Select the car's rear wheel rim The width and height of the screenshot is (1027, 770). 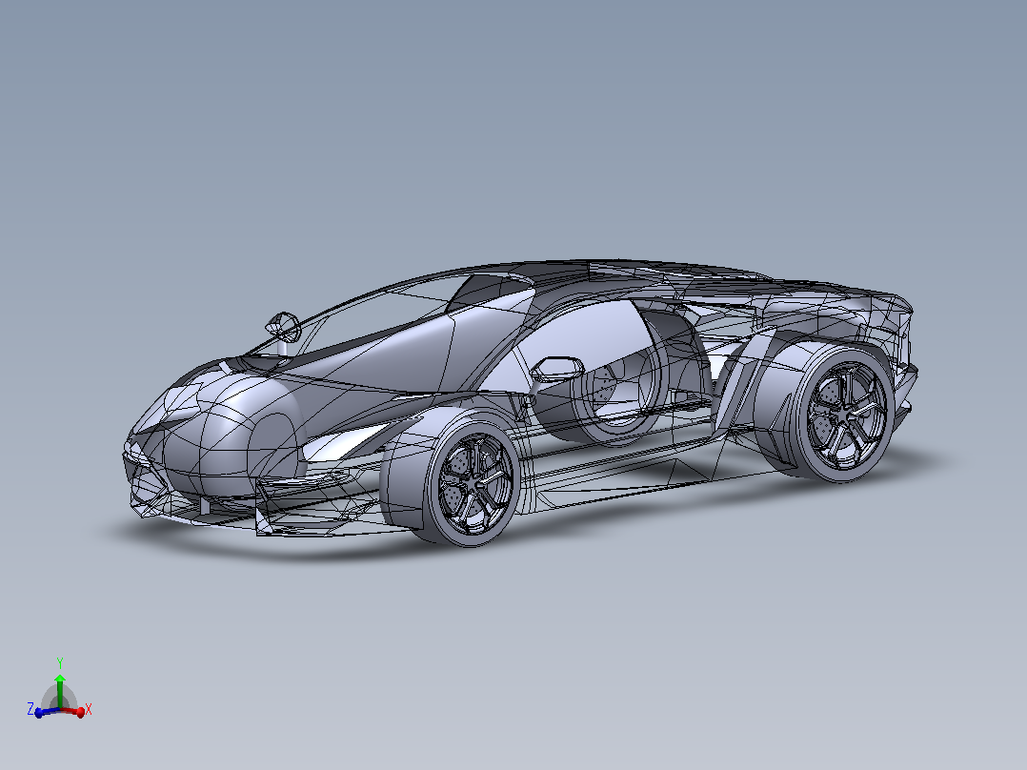[x=846, y=414]
